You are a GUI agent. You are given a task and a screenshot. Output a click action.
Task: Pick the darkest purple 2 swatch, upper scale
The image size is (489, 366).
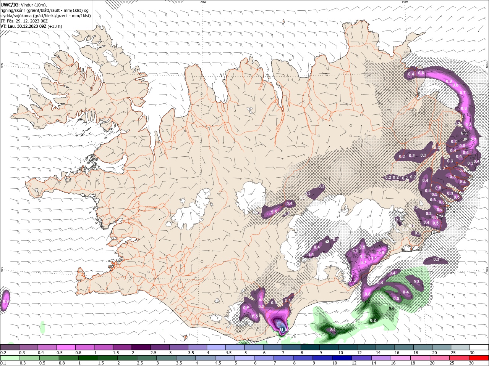[x=141, y=347]
